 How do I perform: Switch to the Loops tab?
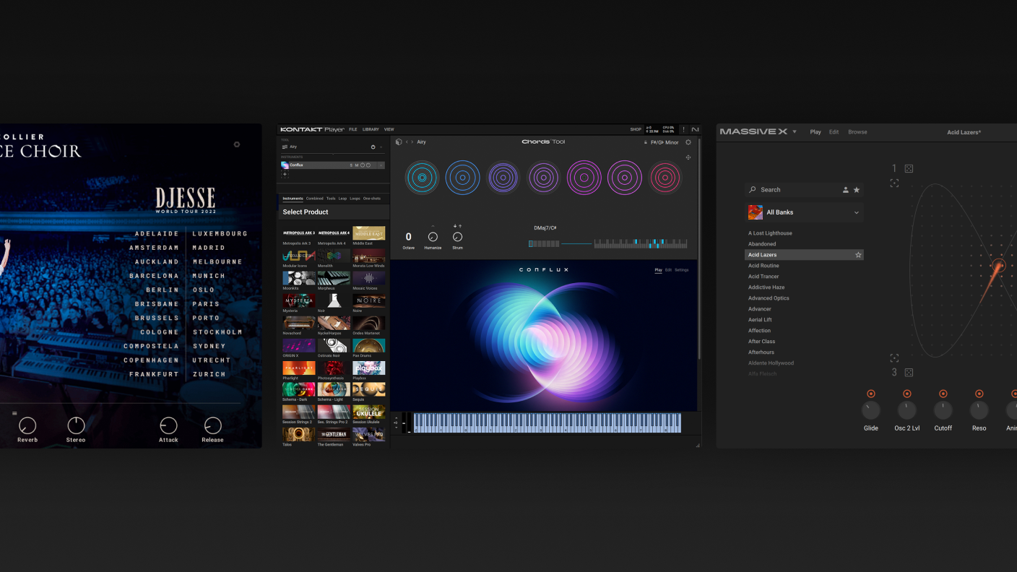coord(355,199)
